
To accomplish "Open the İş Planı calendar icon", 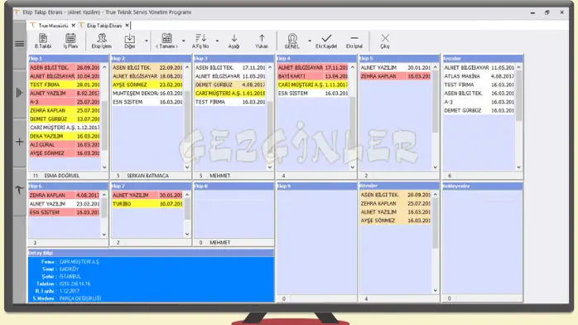I will point(70,41).
